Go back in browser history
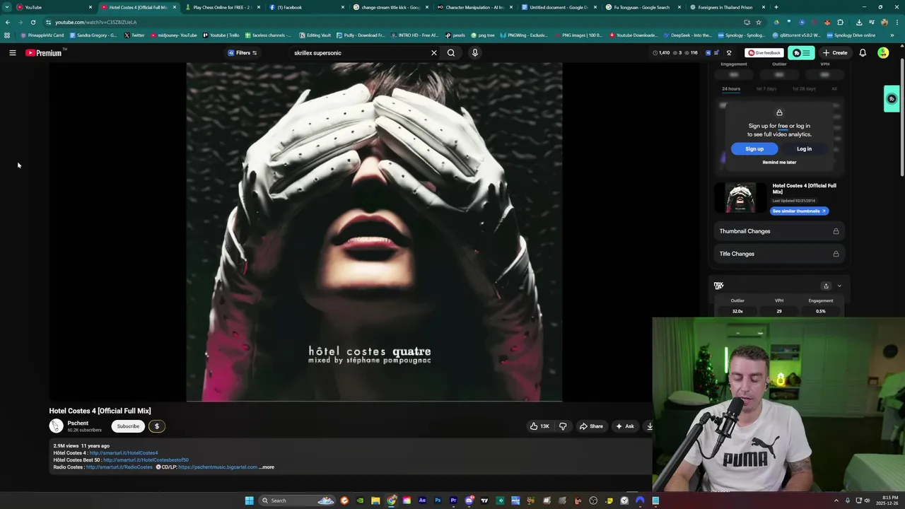905x509 pixels. click(x=8, y=22)
